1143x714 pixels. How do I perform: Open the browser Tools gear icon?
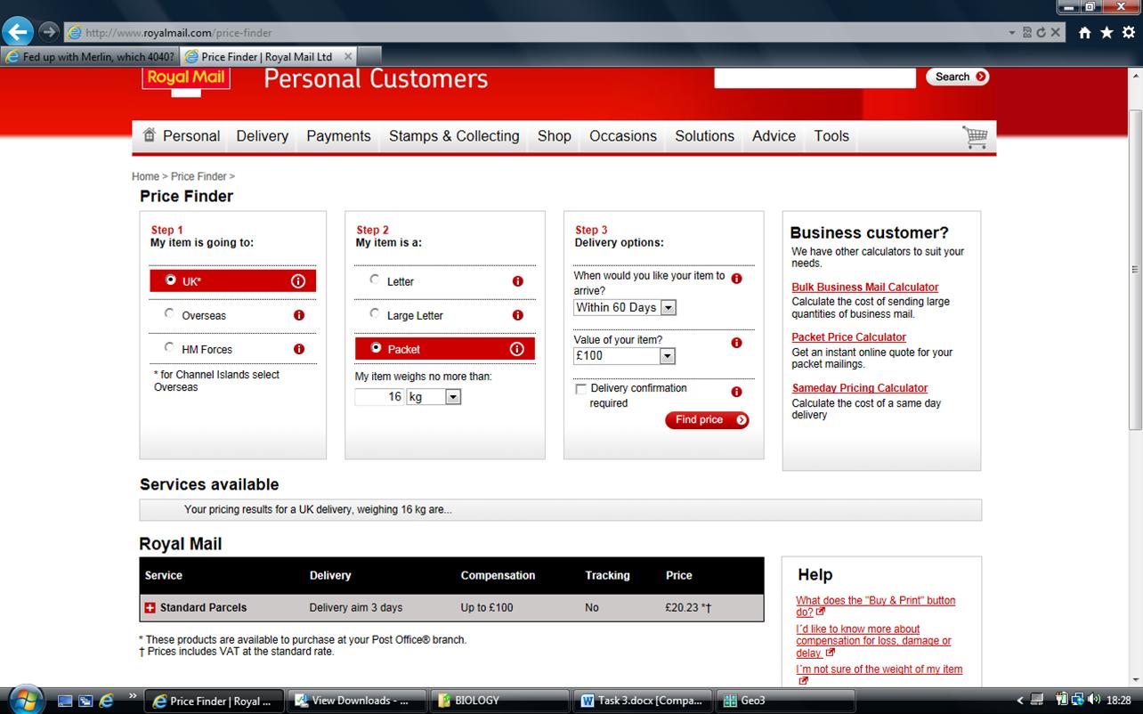(x=1129, y=32)
